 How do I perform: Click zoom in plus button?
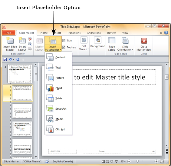click(x=156, y=161)
